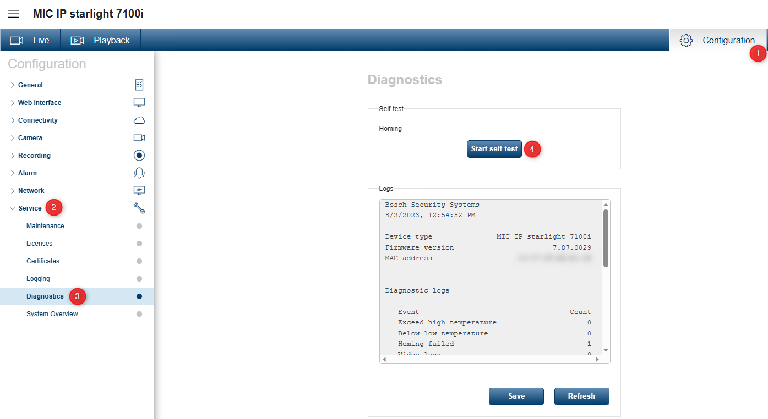The width and height of the screenshot is (768, 419).
Task: Click the Camera menu label
Action: click(30, 138)
